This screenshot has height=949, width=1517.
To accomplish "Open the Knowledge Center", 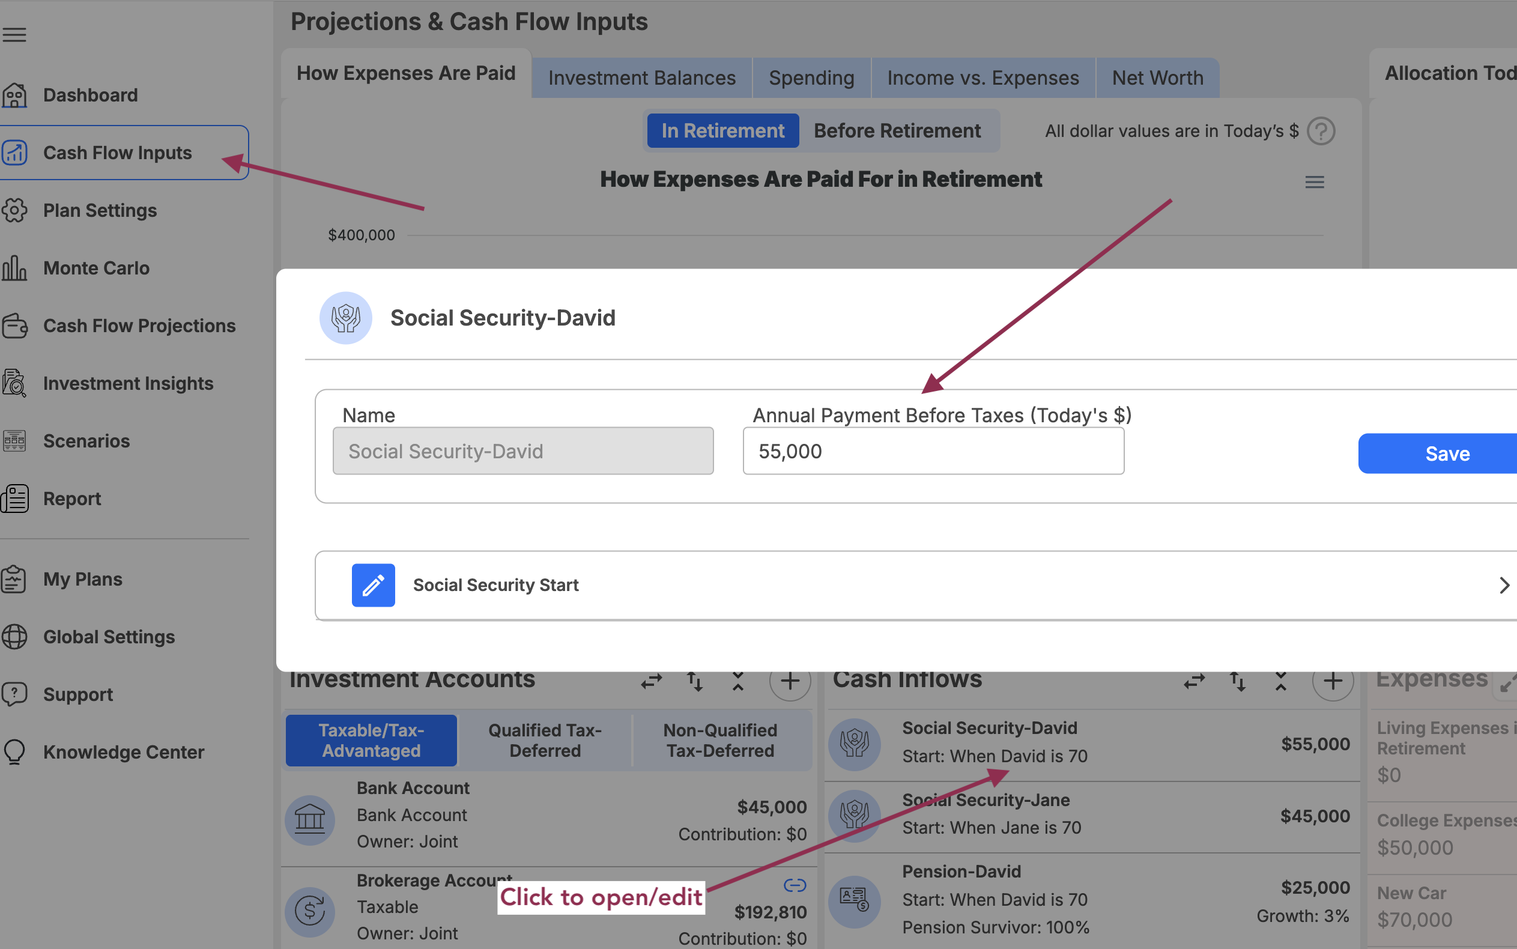I will [123, 752].
